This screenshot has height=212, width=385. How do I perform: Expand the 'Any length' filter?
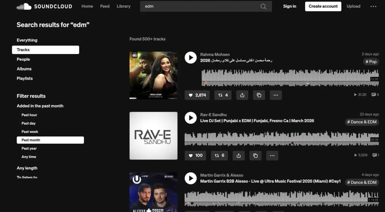[x=27, y=168]
